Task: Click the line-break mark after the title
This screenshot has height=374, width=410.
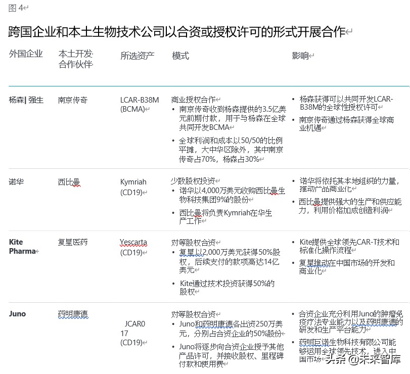Action: point(350,31)
